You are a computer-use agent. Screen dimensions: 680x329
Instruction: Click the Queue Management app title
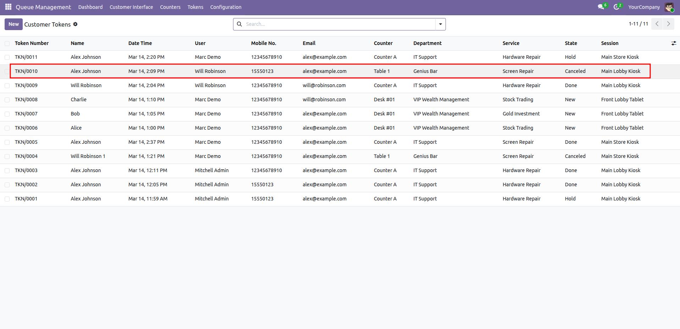pos(43,7)
